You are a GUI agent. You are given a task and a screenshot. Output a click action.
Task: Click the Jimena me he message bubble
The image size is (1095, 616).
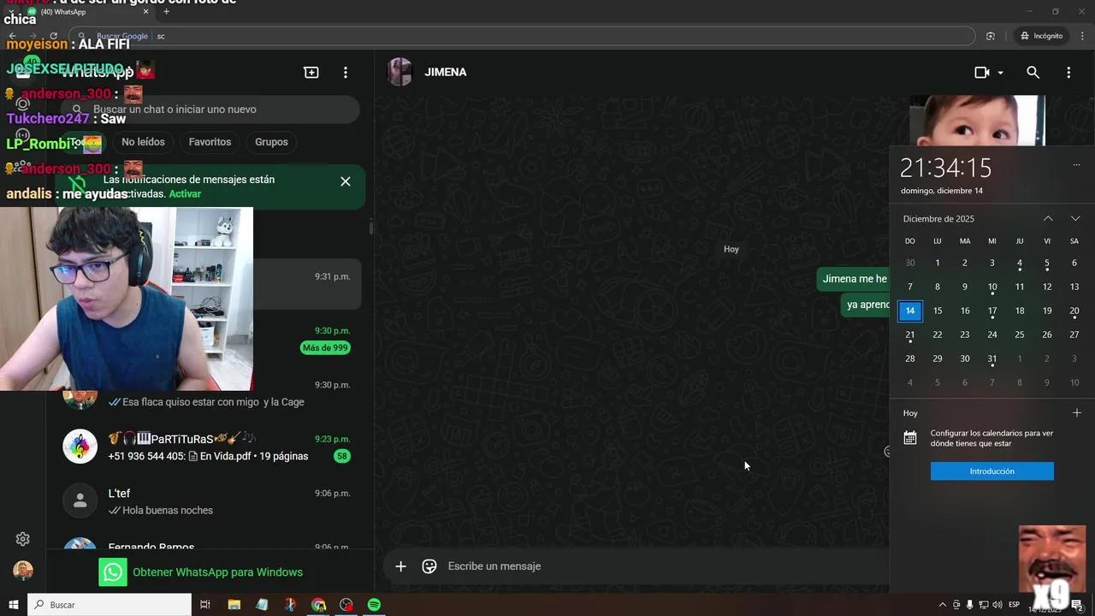[x=853, y=279]
